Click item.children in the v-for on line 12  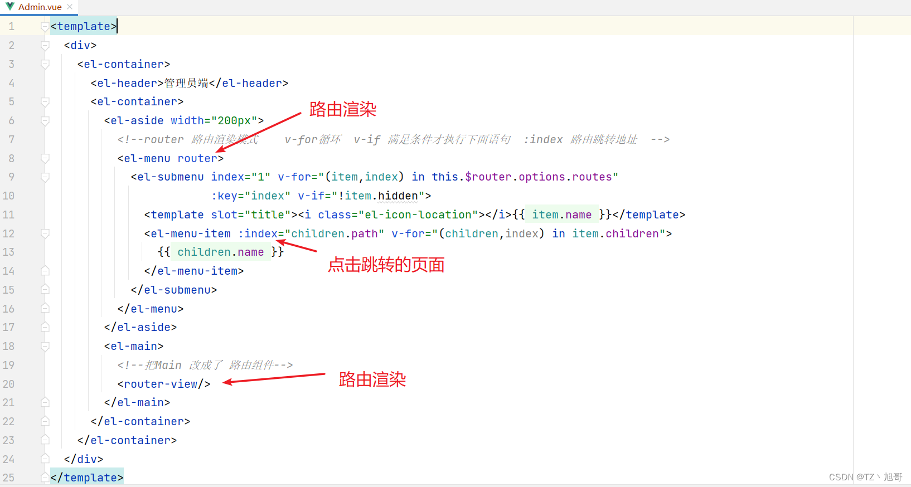click(616, 233)
